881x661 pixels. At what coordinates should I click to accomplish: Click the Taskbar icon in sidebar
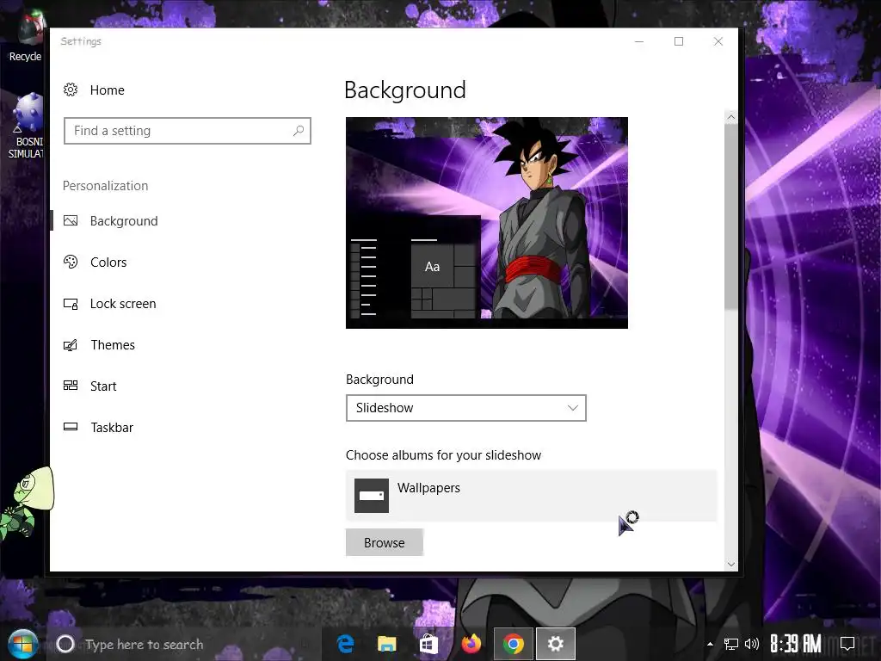(71, 427)
